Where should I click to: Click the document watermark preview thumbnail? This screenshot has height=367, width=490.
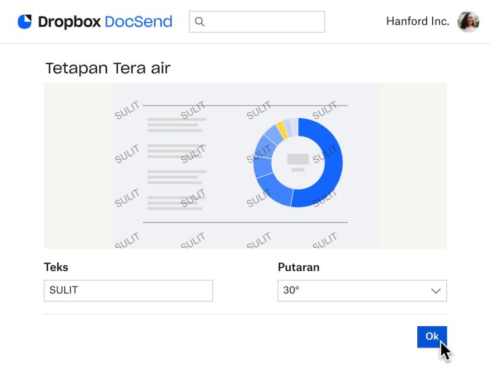(245, 165)
